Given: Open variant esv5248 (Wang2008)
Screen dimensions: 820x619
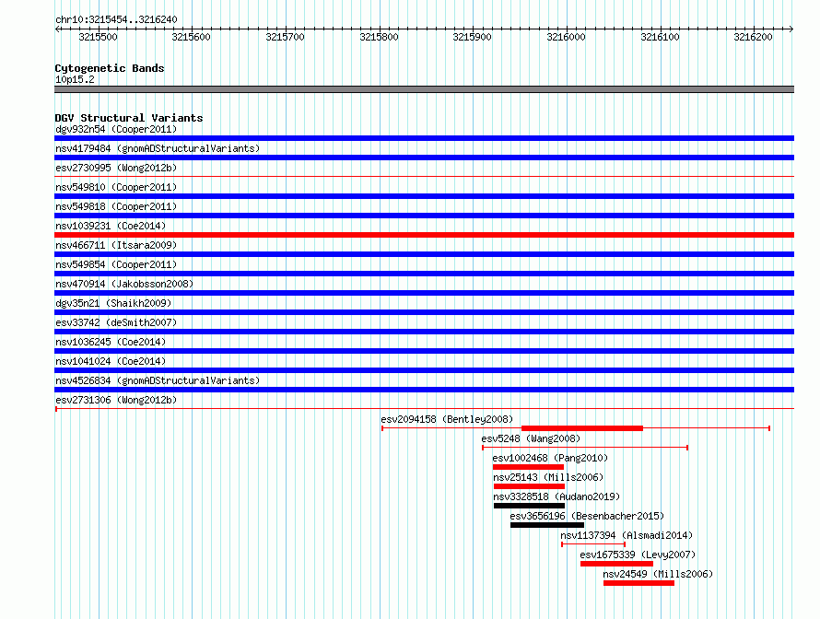Looking at the screenshot, I should pyautogui.click(x=531, y=438).
